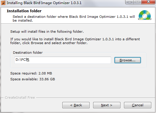The width and height of the screenshot is (156, 113).
Task: Go to the Next installation step
Action: [x=107, y=105]
